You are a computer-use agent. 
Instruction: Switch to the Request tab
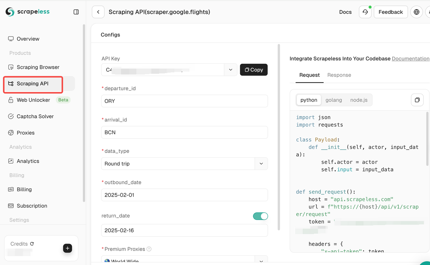pyautogui.click(x=309, y=75)
